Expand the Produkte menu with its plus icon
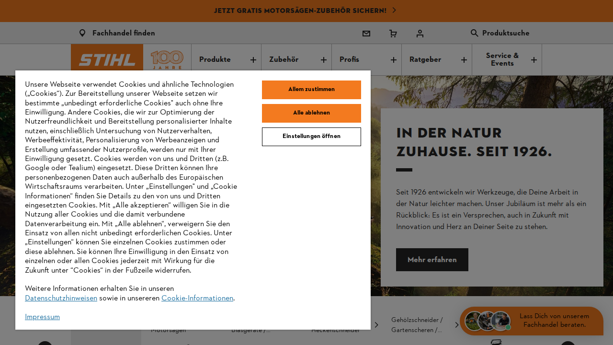This screenshot has height=345, width=613. pos(252,59)
